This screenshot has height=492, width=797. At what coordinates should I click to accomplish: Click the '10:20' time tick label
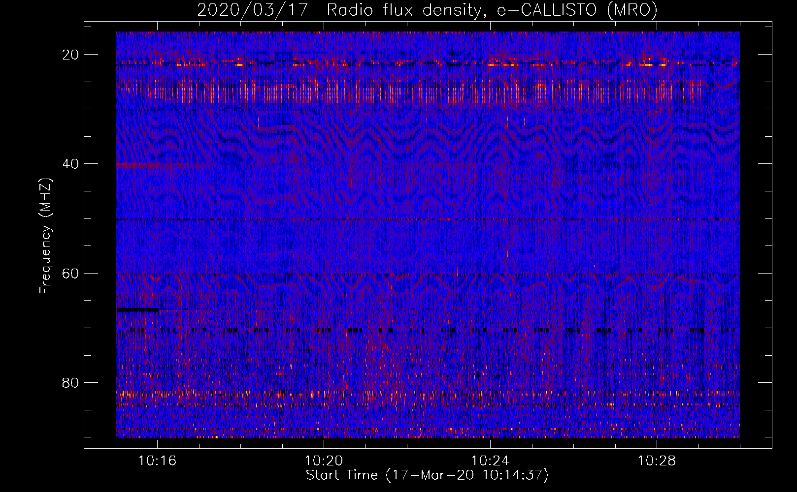(x=324, y=461)
